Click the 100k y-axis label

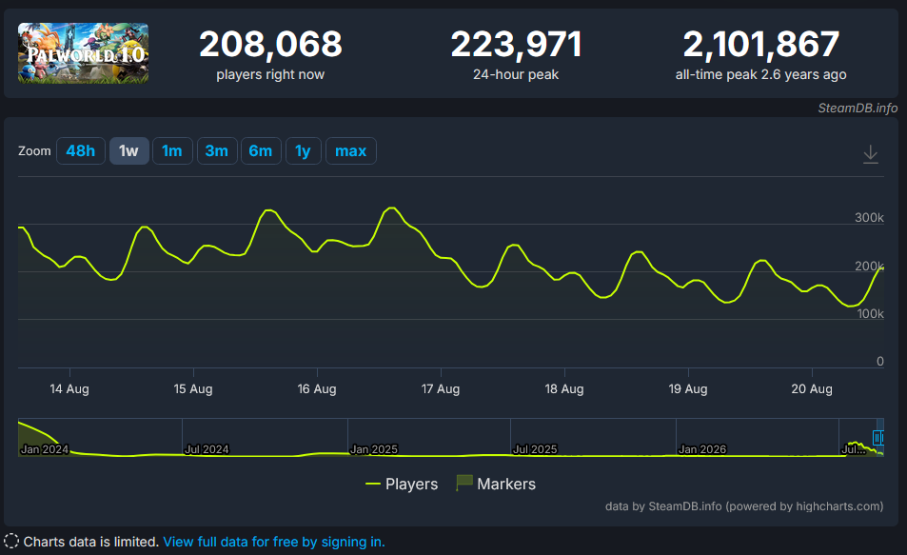click(x=871, y=313)
